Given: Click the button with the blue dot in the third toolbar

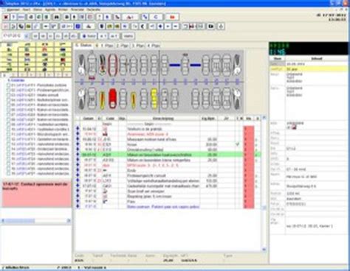Looking at the screenshot, I should (x=89, y=36).
